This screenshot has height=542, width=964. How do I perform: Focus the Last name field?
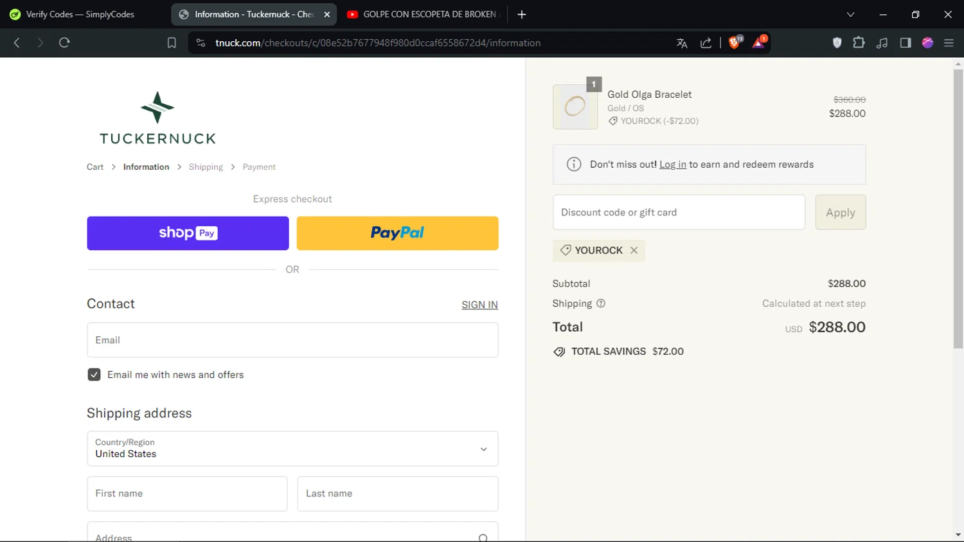click(x=398, y=494)
